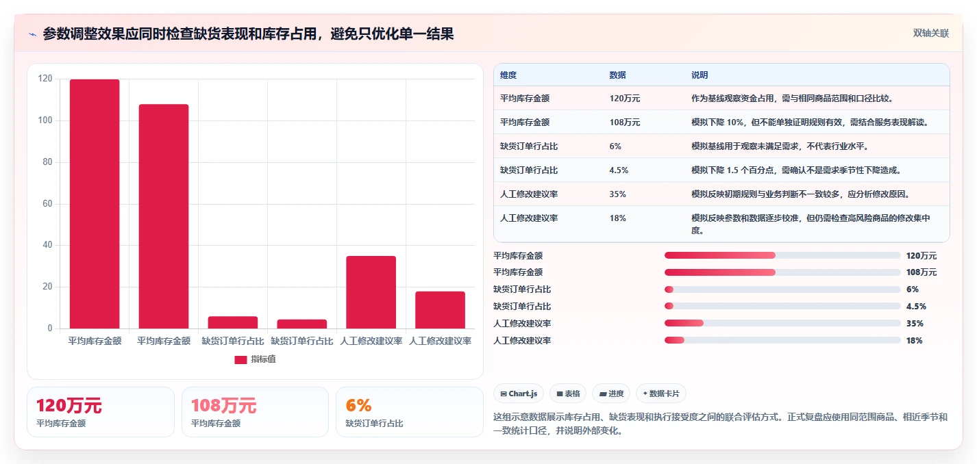Click the chart bar reaching 108
This screenshot has width=977, height=464.
click(x=164, y=216)
